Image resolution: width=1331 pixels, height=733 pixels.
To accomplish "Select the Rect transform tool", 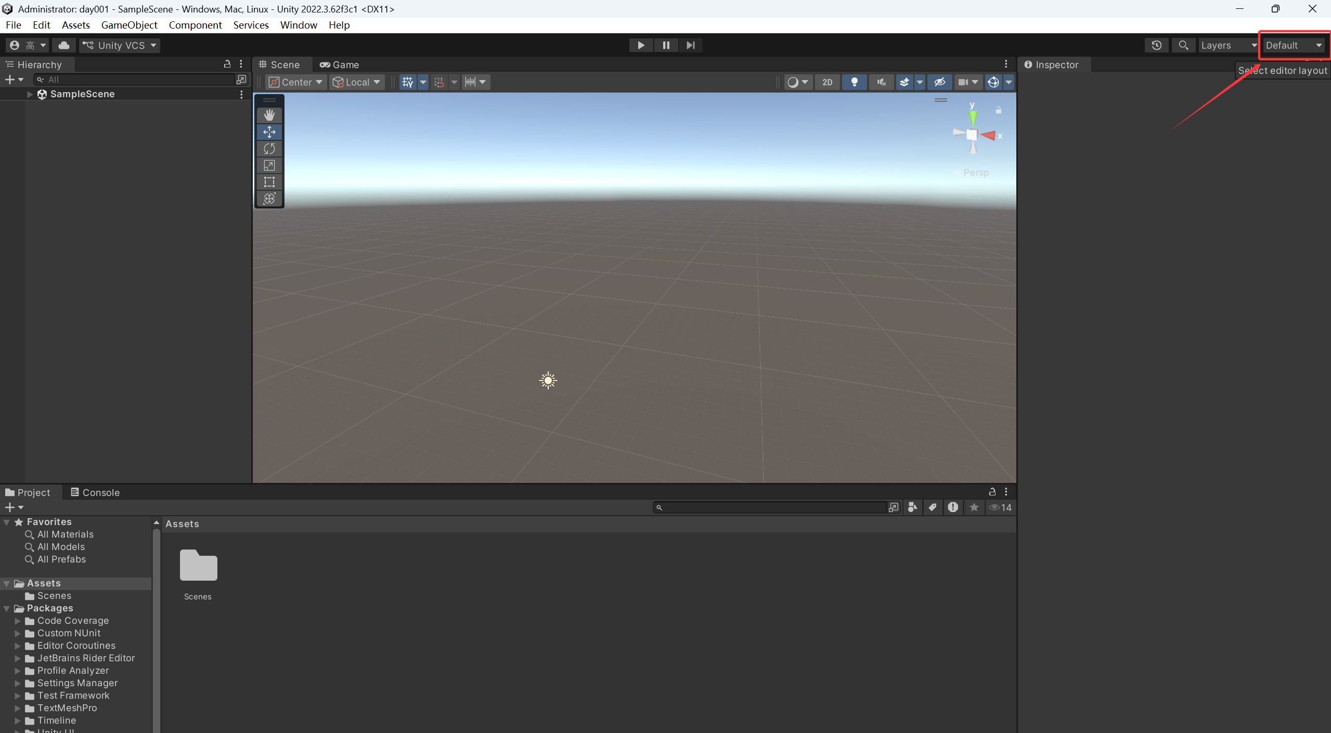I will click(269, 182).
